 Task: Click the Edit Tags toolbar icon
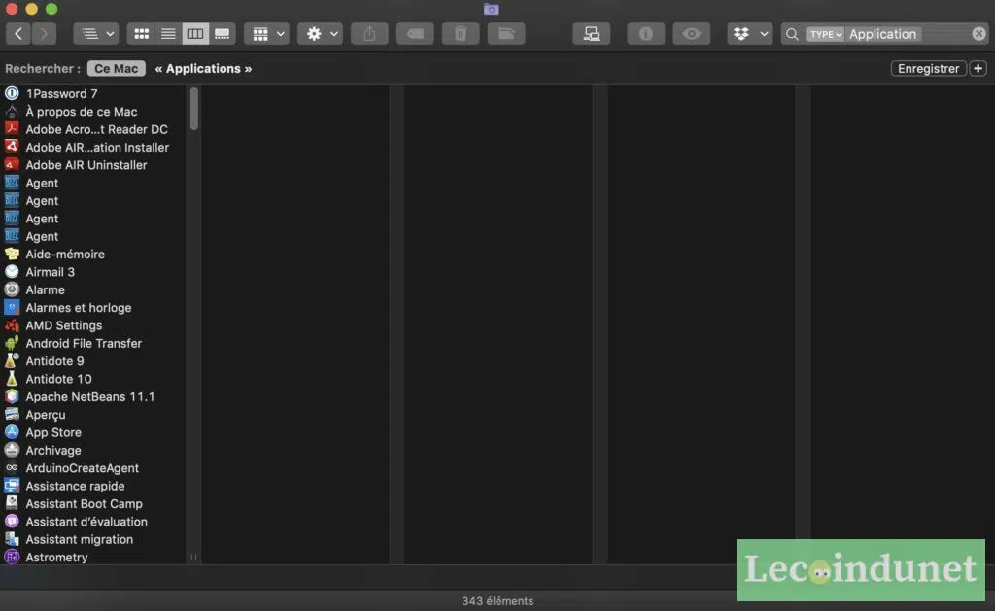[415, 34]
